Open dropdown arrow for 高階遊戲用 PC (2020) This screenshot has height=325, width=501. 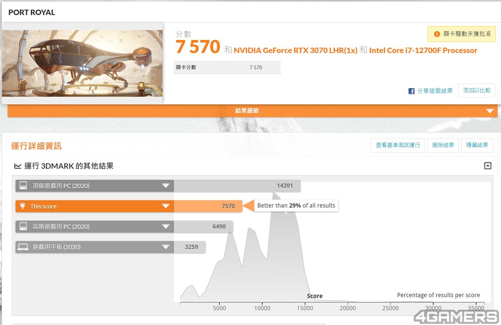coord(166,226)
